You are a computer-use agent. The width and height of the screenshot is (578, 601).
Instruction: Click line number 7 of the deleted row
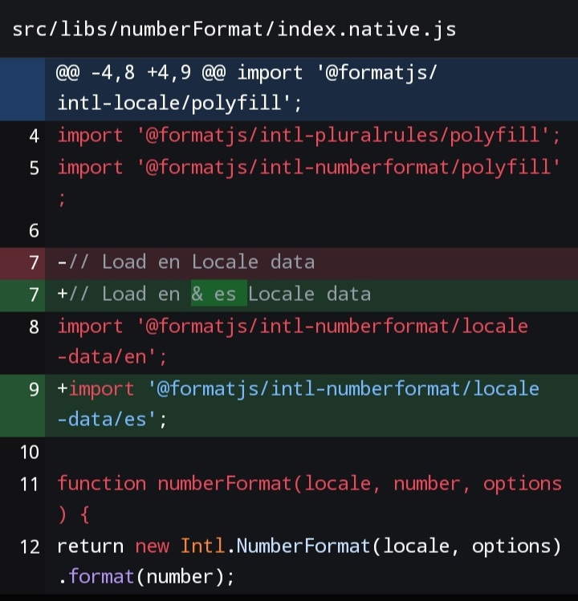[35, 263]
